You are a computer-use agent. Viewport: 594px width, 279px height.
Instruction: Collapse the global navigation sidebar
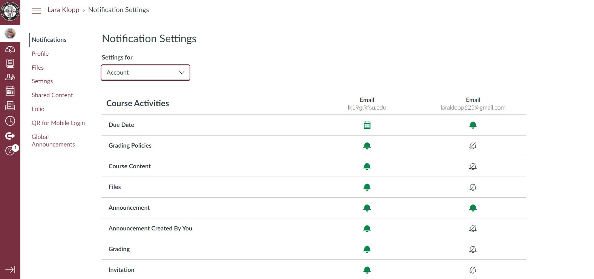tap(10, 270)
